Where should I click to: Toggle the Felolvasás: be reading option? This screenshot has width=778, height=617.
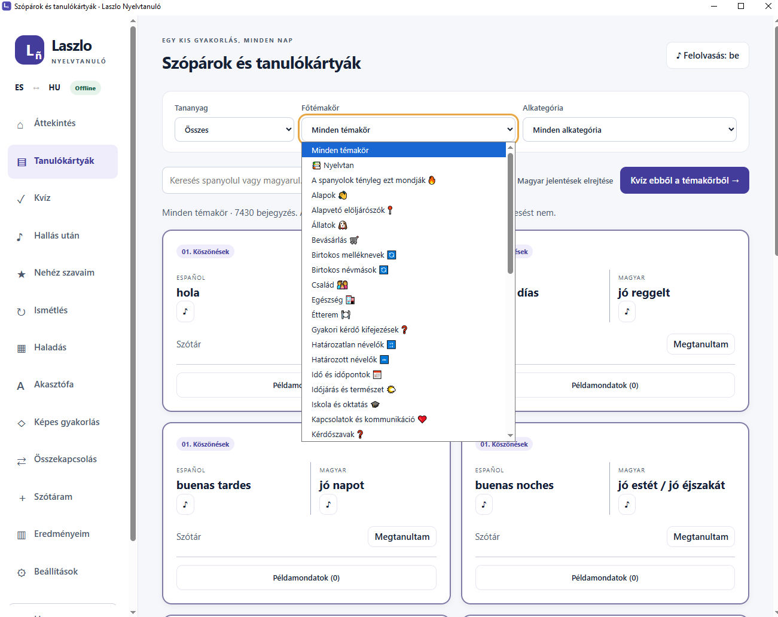pyautogui.click(x=707, y=56)
